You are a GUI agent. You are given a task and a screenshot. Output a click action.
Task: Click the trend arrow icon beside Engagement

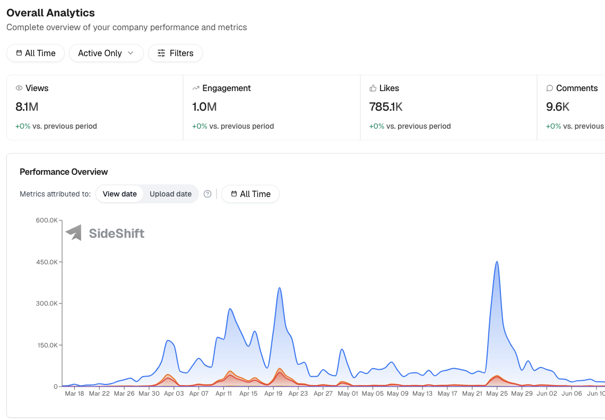(196, 88)
